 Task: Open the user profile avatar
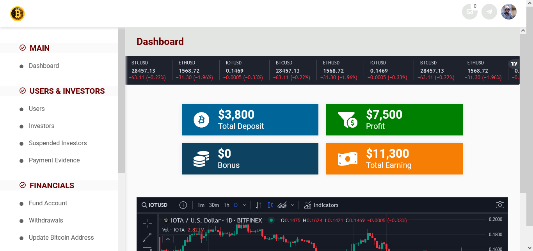tap(509, 12)
